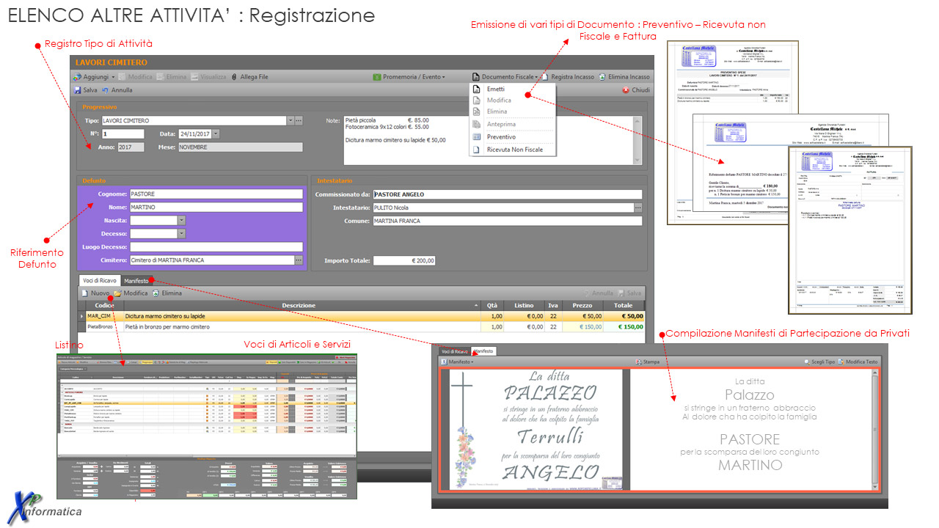Click inside the Note text area

tap(488, 139)
